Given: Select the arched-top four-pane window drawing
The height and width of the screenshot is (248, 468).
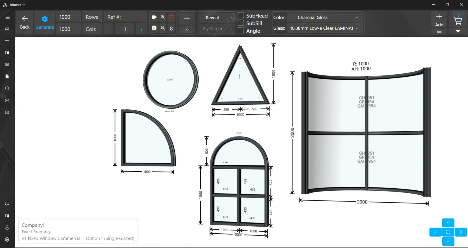Looking at the screenshot, I should point(239,181).
